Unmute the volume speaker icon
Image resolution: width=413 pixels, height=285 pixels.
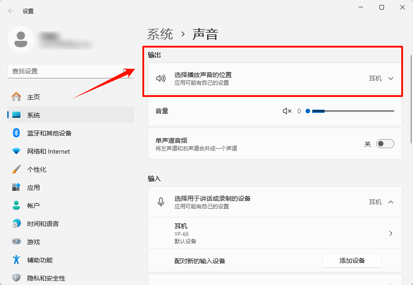[x=287, y=111]
